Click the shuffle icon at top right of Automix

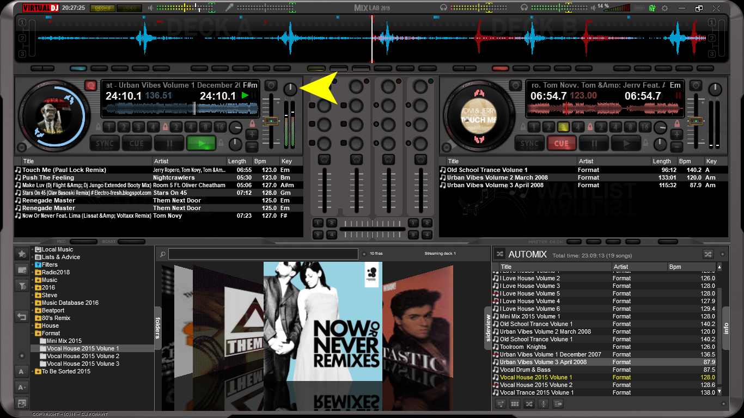(x=708, y=254)
